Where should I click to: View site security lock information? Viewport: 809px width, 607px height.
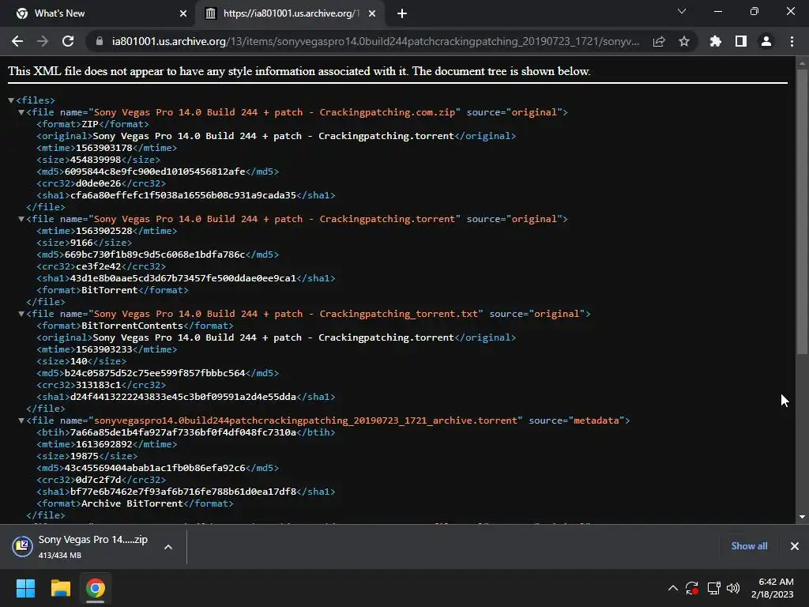tap(100, 41)
